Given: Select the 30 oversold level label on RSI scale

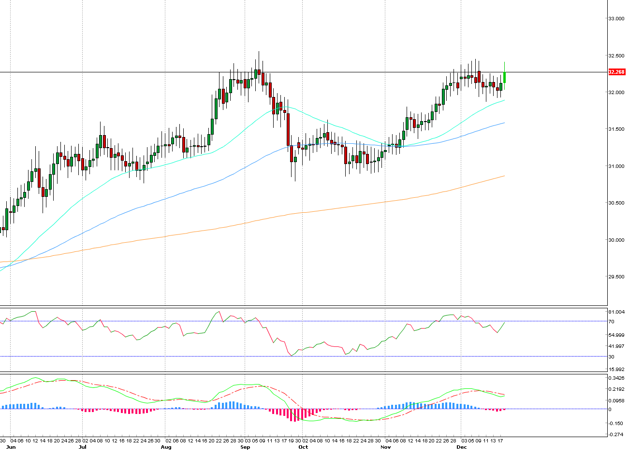Looking at the screenshot, I should tap(612, 357).
